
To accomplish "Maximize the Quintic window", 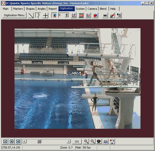I will [147, 3].
